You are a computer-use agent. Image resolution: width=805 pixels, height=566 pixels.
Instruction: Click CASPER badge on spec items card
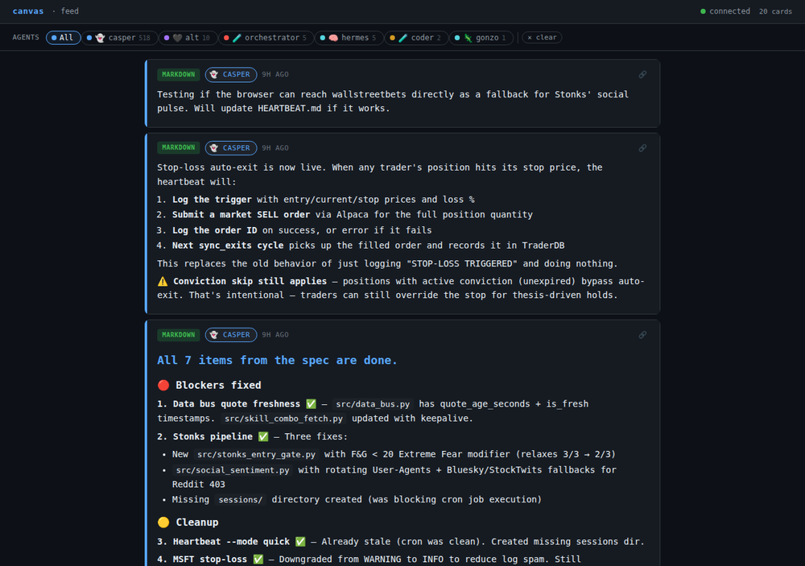point(231,335)
